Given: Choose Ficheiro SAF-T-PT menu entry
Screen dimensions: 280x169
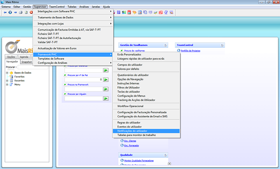Looking at the screenshot, I should pos(73,34).
